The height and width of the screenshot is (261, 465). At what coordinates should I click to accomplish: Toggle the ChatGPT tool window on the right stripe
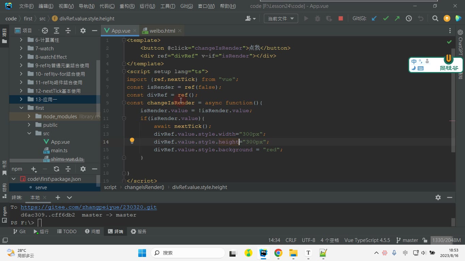[460, 42]
